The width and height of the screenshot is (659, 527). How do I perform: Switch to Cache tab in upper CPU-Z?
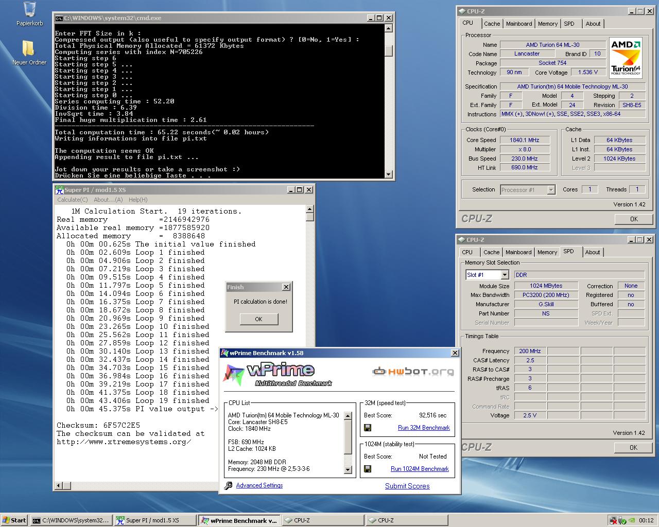(492, 24)
